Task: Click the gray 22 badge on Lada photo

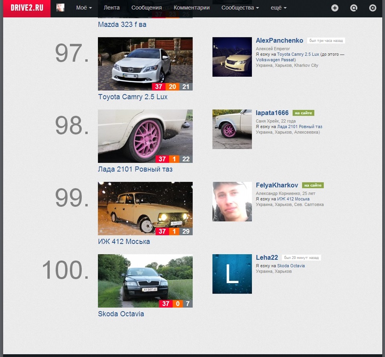Action: pos(186,159)
